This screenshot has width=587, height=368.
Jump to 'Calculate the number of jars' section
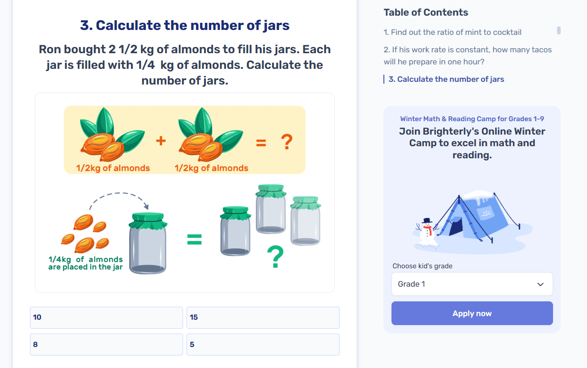(446, 79)
